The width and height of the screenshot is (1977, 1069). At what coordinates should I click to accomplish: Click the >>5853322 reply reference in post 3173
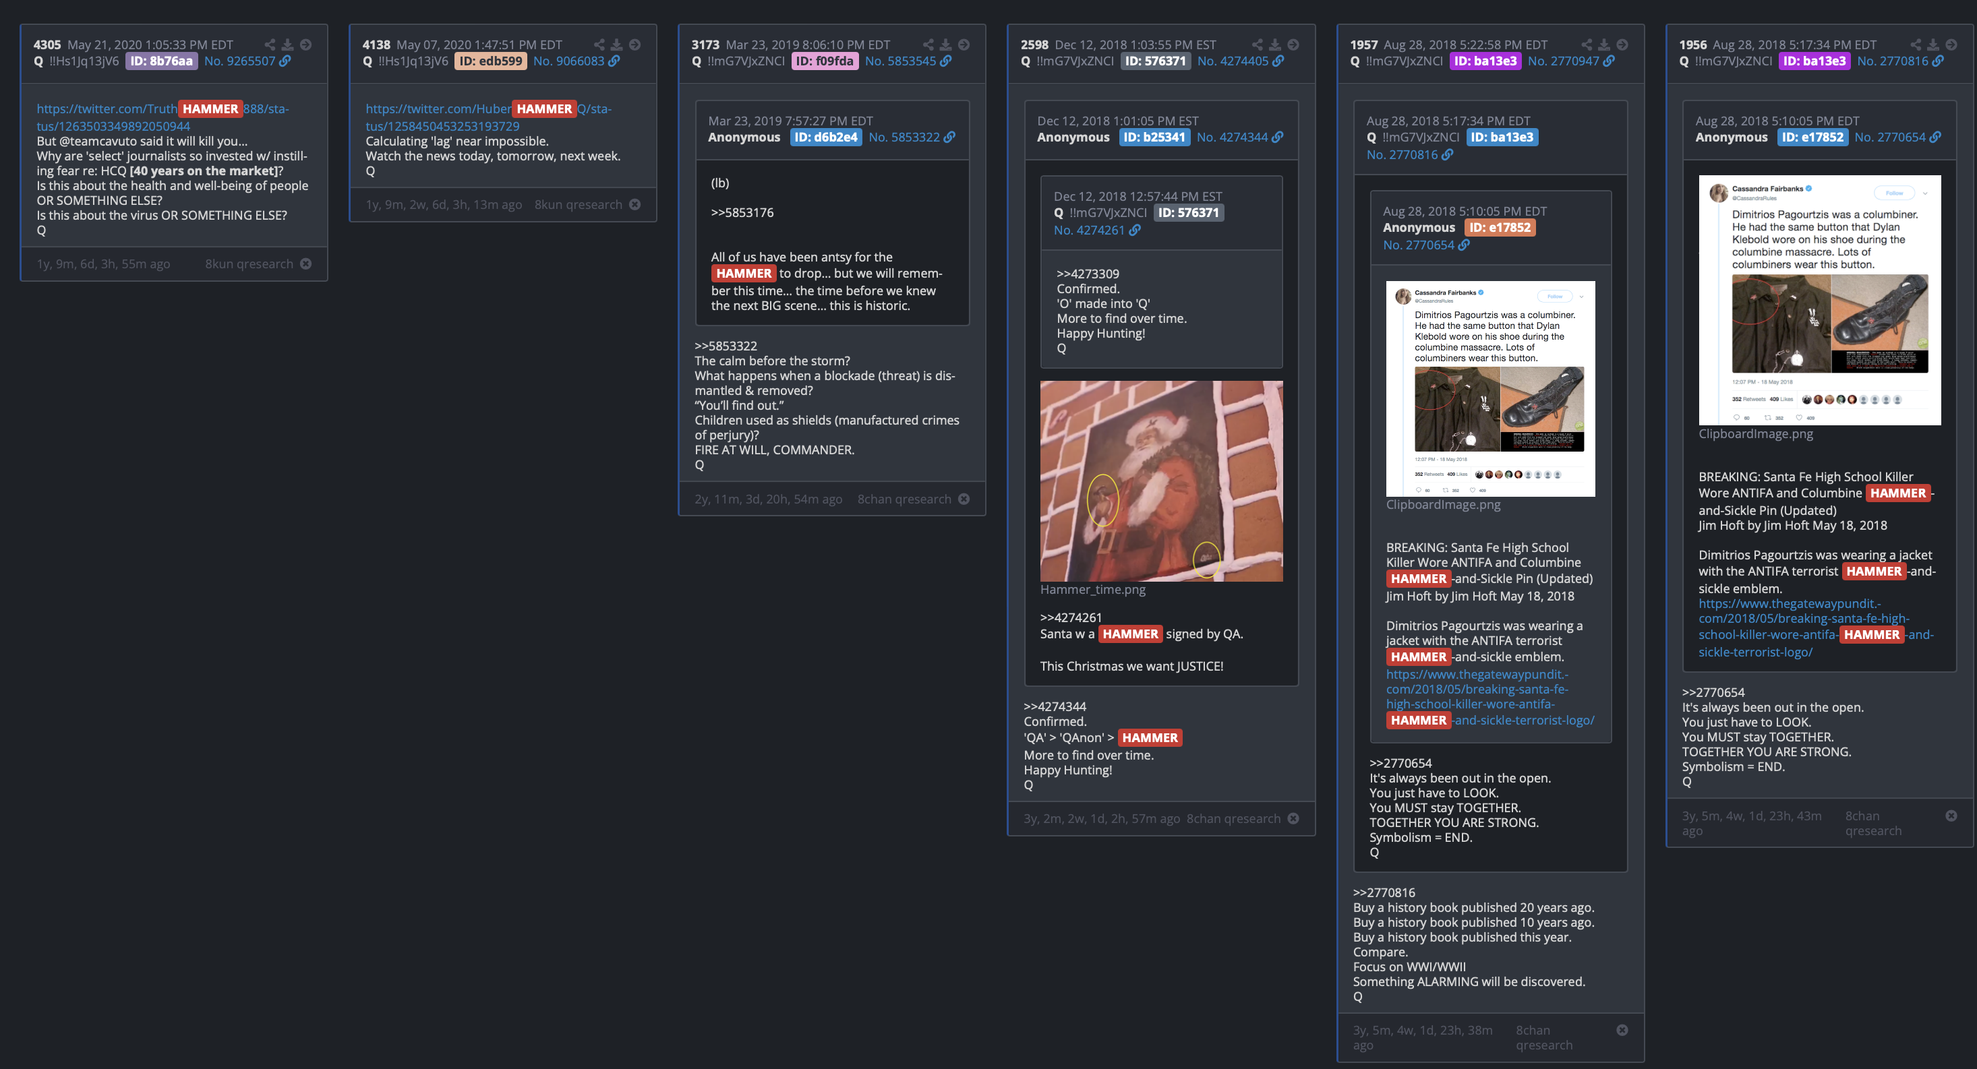pyautogui.click(x=726, y=346)
